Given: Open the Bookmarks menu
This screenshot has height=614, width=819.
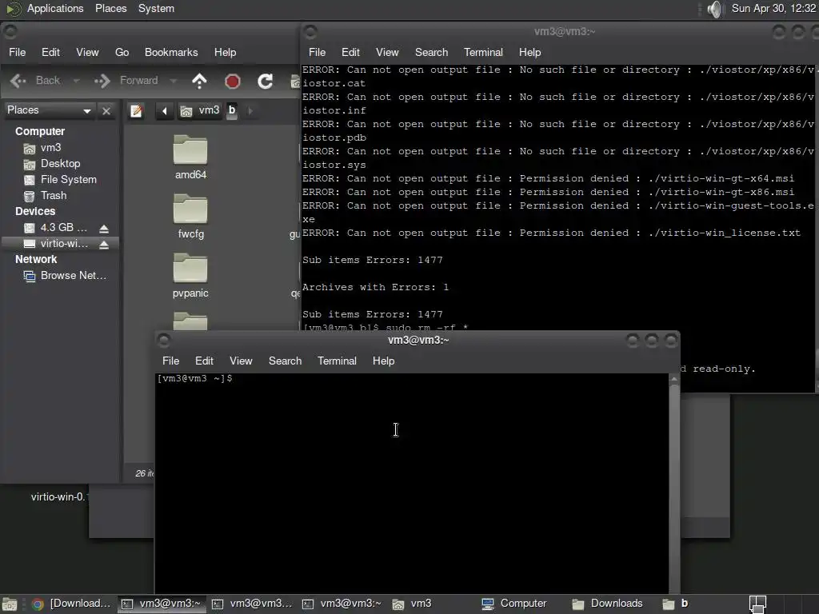Looking at the screenshot, I should [x=171, y=52].
